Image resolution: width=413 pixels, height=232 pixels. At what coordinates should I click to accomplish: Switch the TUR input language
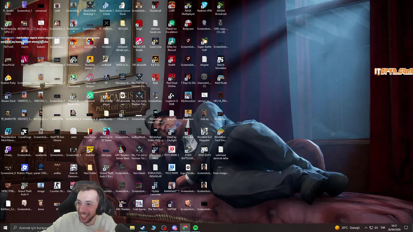point(383,228)
